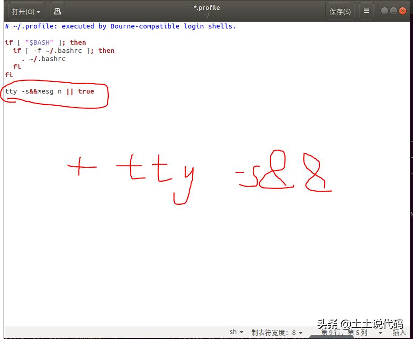Minimize the gedit window
413x339 pixels.
coord(384,11)
